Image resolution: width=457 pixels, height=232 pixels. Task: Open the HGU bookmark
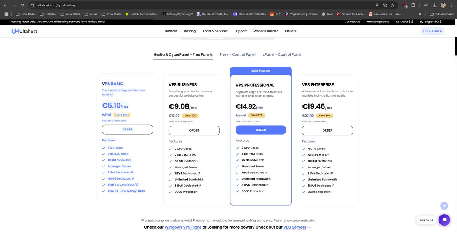coord(327,14)
